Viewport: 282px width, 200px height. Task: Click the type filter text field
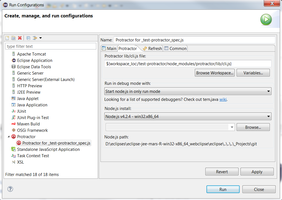pyautogui.click(x=51, y=46)
